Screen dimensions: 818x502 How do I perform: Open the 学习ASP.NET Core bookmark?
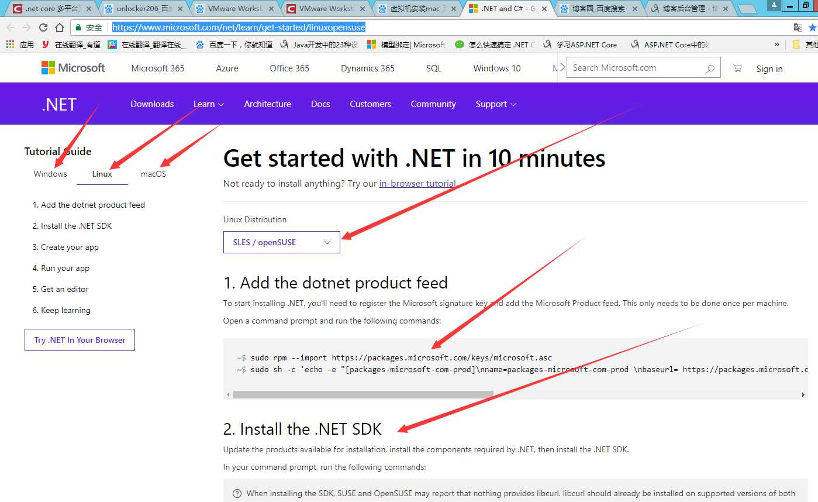tap(582, 44)
